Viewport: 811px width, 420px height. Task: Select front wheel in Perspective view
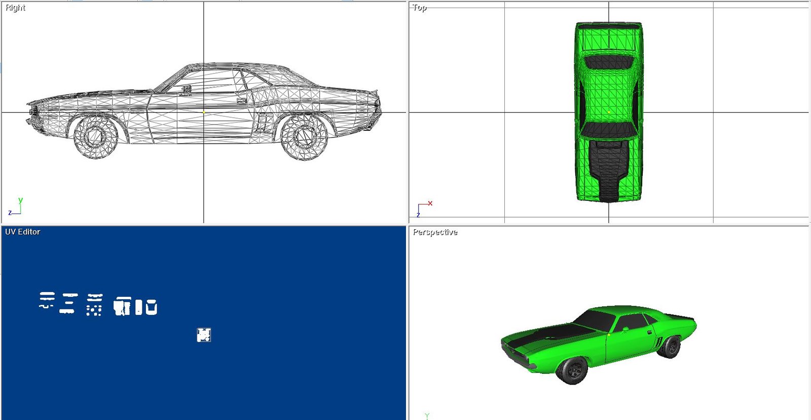click(x=573, y=370)
